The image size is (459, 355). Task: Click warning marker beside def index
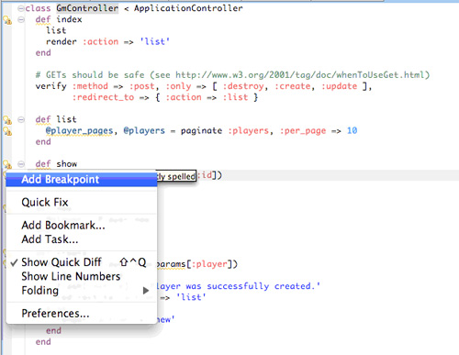tap(7, 20)
